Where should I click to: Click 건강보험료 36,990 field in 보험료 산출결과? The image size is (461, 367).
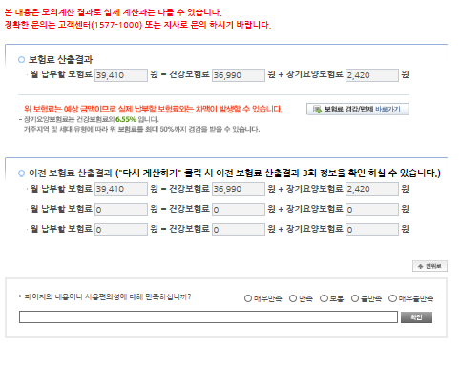tap(239, 75)
